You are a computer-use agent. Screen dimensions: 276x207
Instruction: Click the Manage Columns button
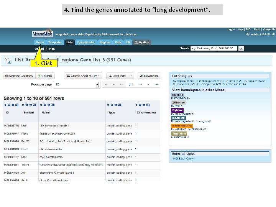(19, 76)
